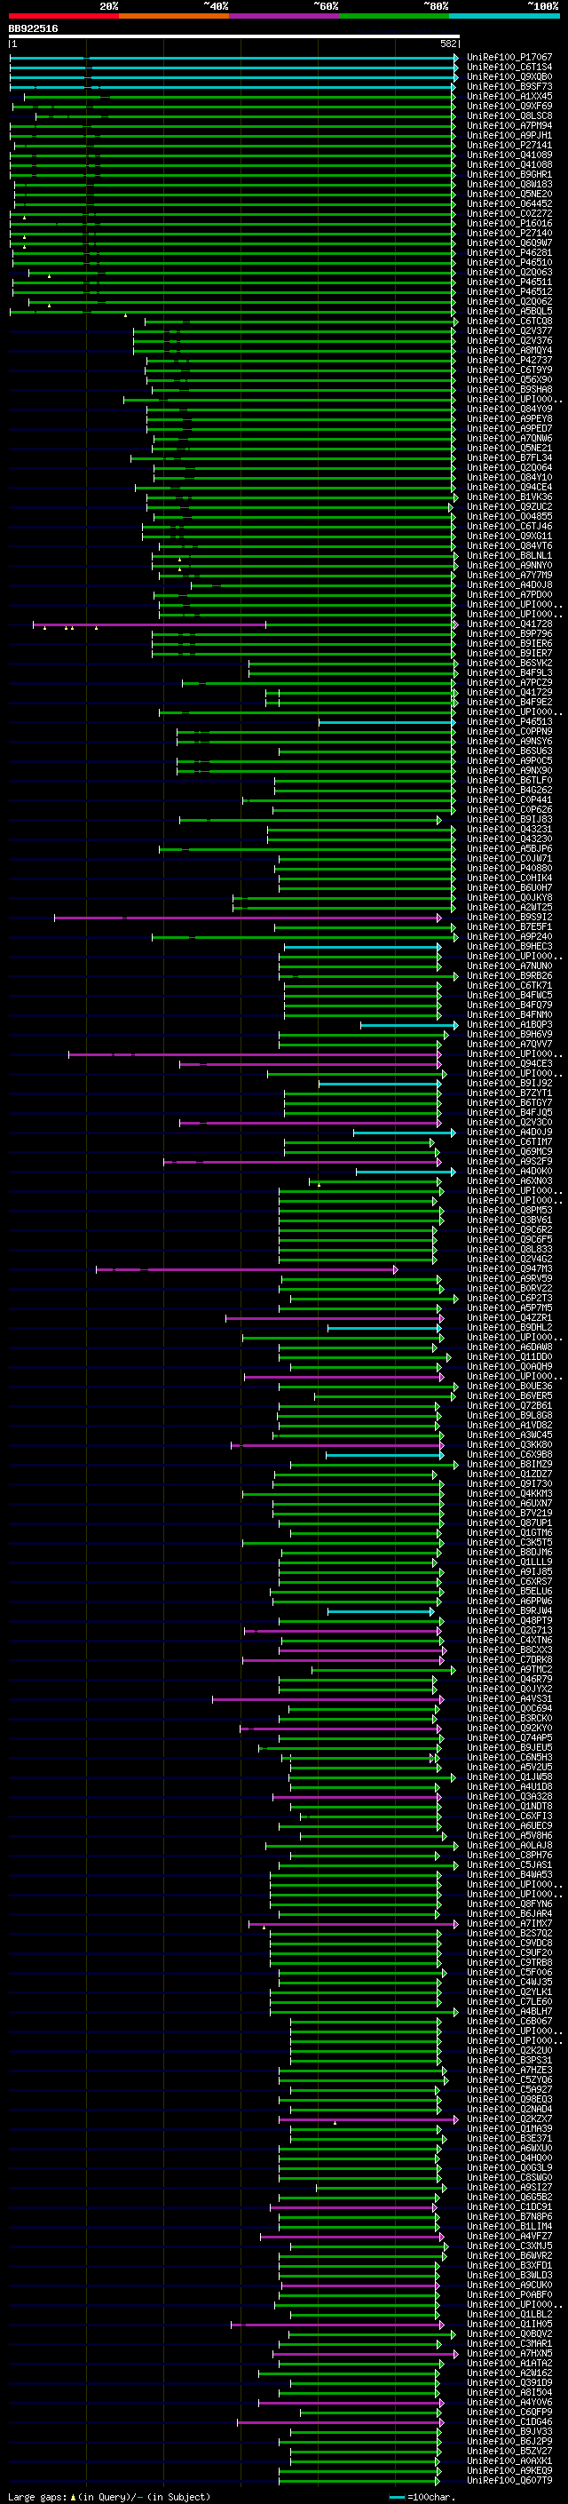The image size is (568, 2504).
Task: Open hit UniRef100_Q1IH05
Action: pyautogui.click(x=509, y=2323)
